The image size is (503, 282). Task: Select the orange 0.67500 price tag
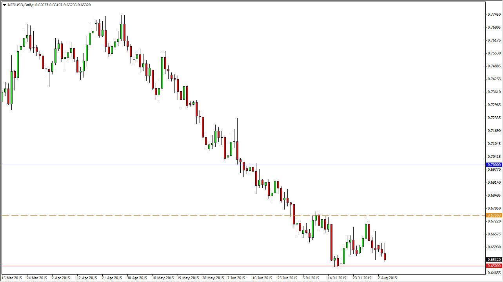click(494, 215)
